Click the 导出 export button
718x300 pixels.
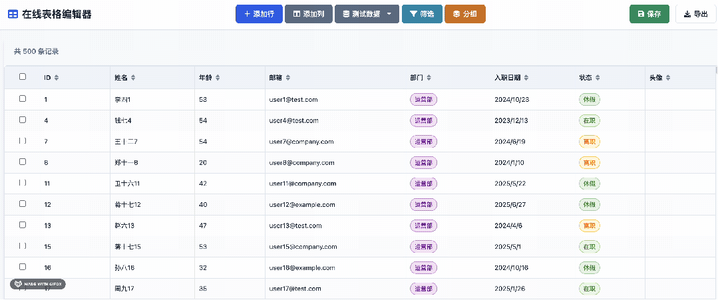[695, 14]
